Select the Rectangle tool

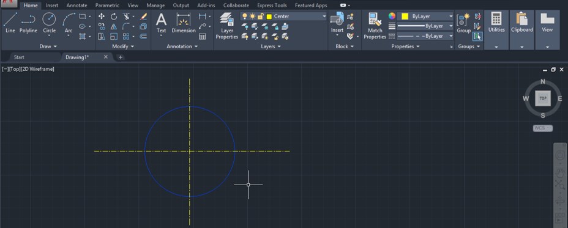coord(83,17)
